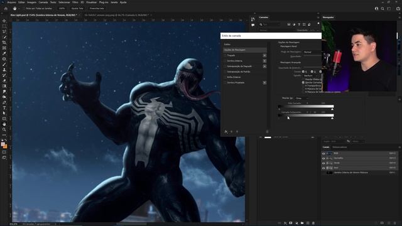Open the Canais panel flyout menu
The width and height of the screenshot is (402, 226).
coord(399,147)
